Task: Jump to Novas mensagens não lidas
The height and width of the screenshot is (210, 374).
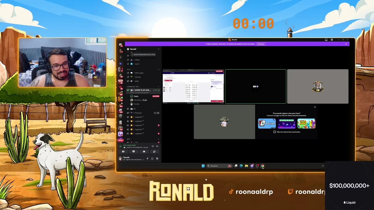Action: tap(143, 55)
